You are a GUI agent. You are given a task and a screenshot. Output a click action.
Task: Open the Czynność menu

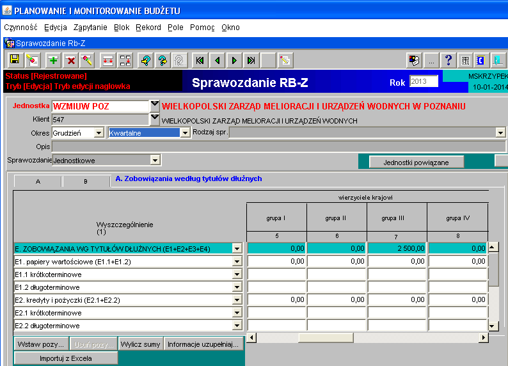coord(20,28)
